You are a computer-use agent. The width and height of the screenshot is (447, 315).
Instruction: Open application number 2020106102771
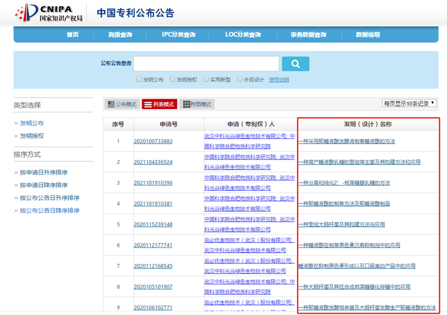click(153, 307)
